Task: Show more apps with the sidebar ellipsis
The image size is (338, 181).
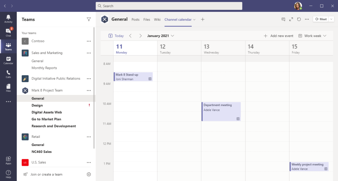Action: point(8,102)
